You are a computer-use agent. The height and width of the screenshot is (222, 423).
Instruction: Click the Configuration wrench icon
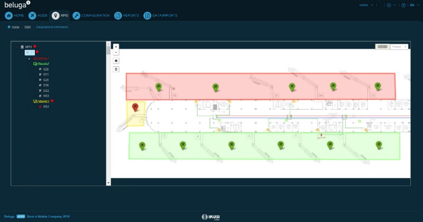[77, 16]
